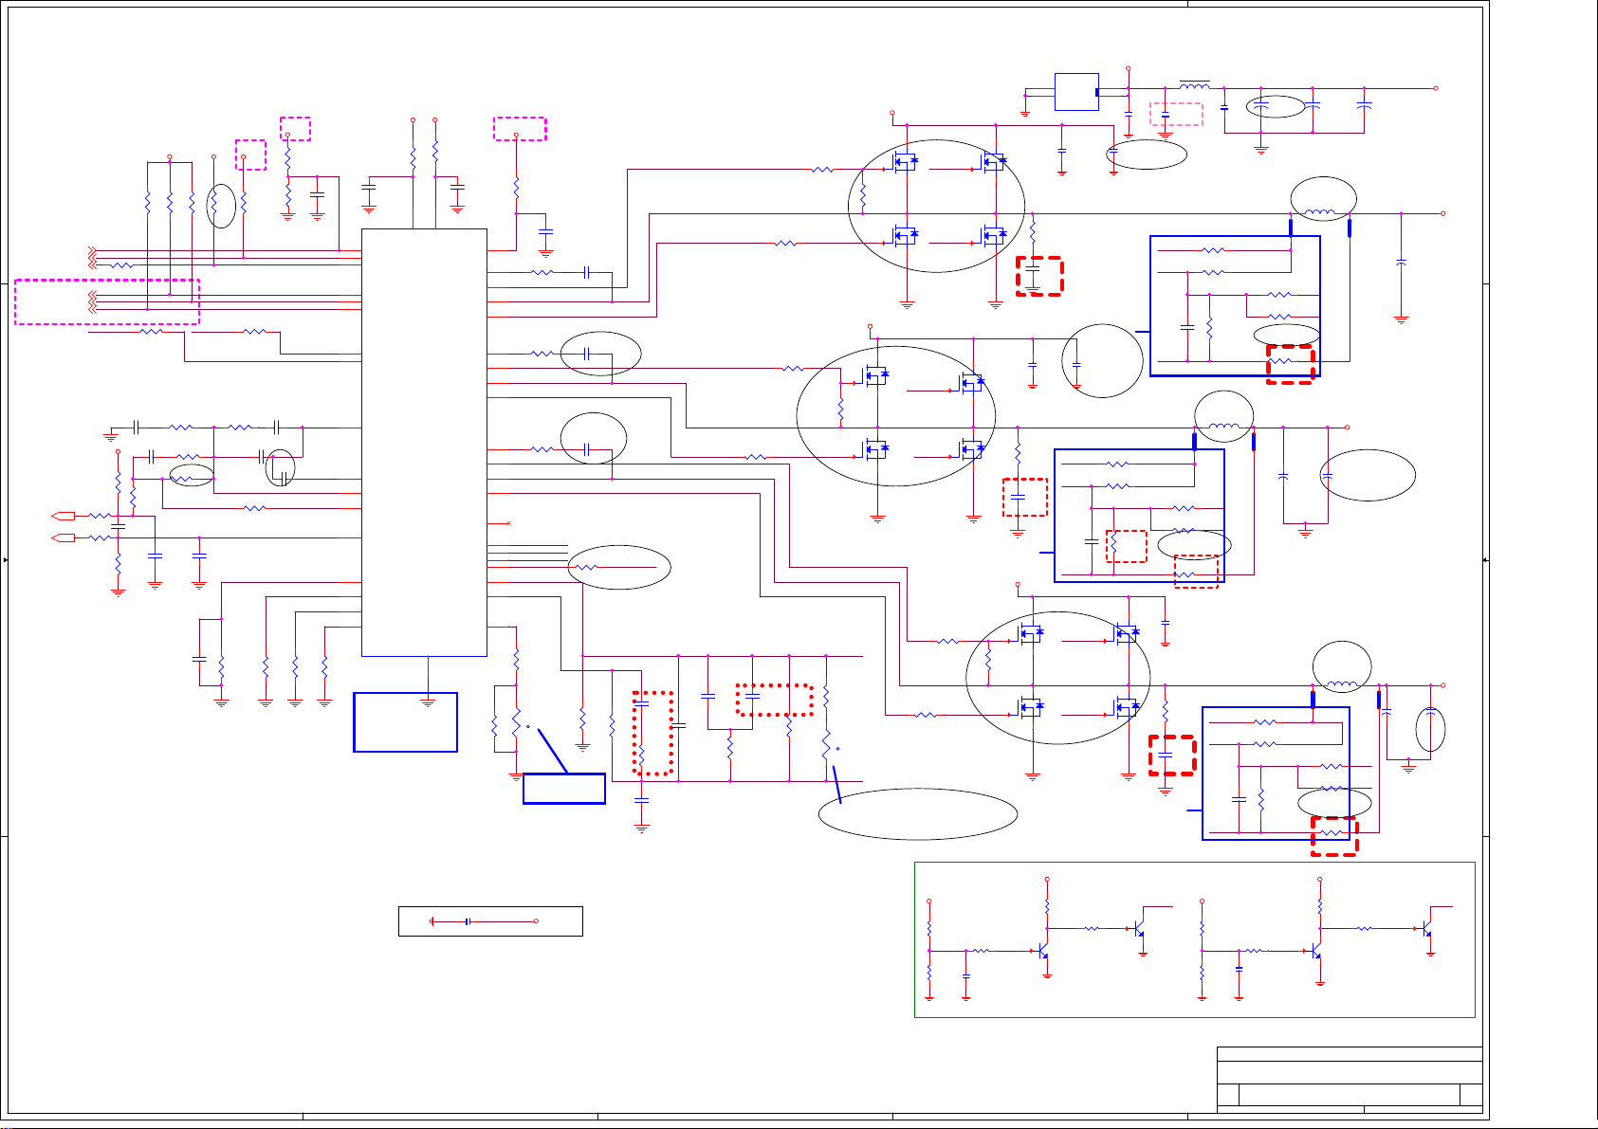1598x1129 pixels.
Task: Select the tall red dotted rectangle
Action: click(653, 734)
